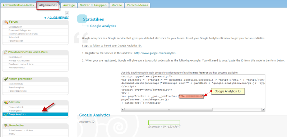Click the Statistik section icon
The image size is (287, 137).
[x=6, y=102]
